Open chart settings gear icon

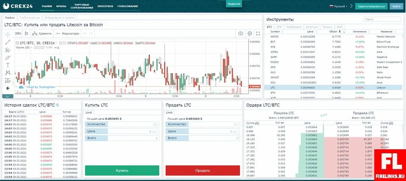point(250,33)
